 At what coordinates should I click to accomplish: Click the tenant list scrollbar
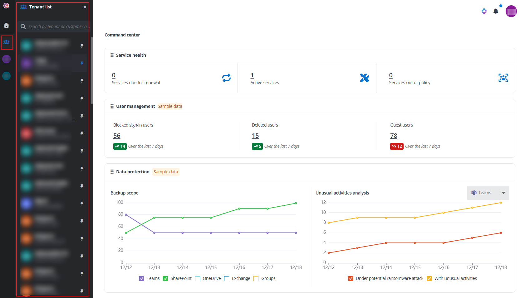pos(92,70)
